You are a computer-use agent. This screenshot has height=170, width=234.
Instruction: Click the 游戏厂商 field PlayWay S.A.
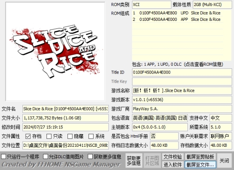pos(182,109)
